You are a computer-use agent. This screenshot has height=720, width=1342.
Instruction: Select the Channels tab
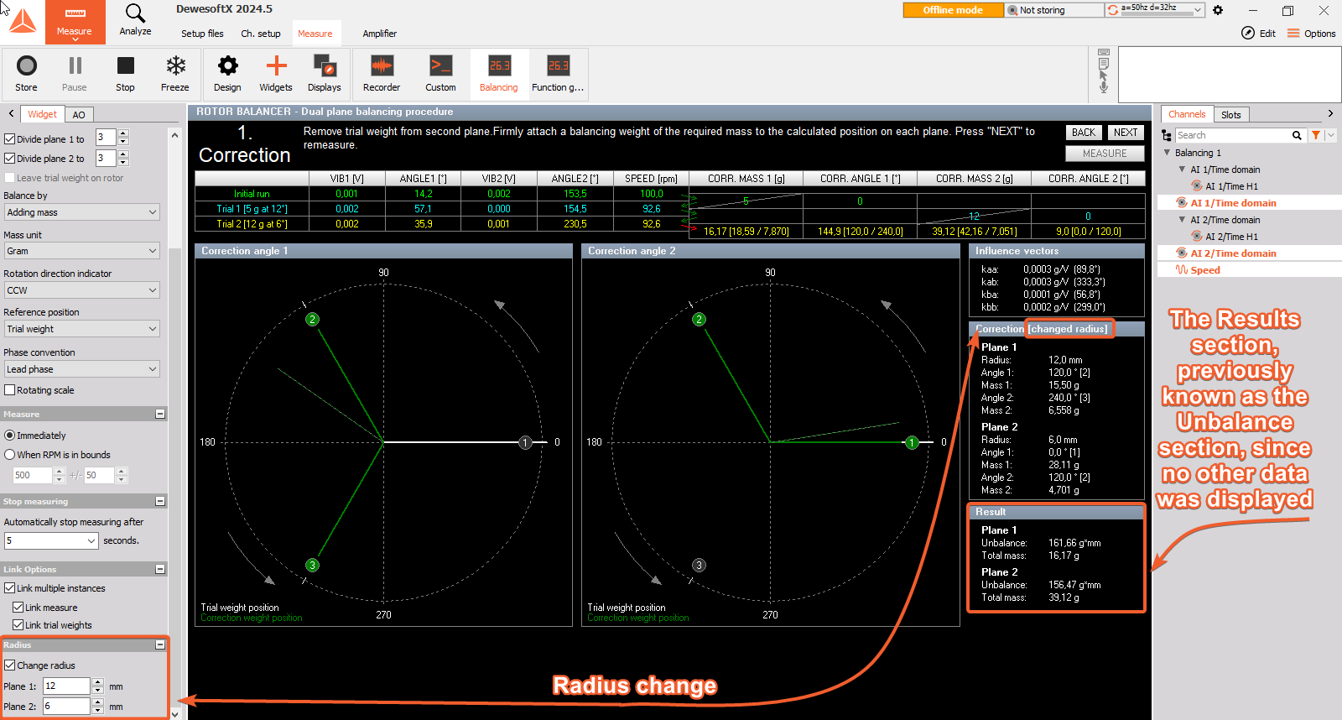pyautogui.click(x=1187, y=114)
